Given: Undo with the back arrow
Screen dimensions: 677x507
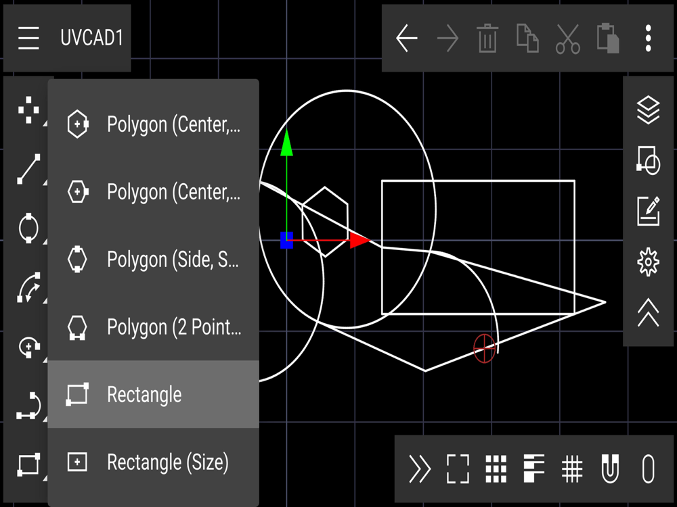Looking at the screenshot, I should [x=406, y=39].
